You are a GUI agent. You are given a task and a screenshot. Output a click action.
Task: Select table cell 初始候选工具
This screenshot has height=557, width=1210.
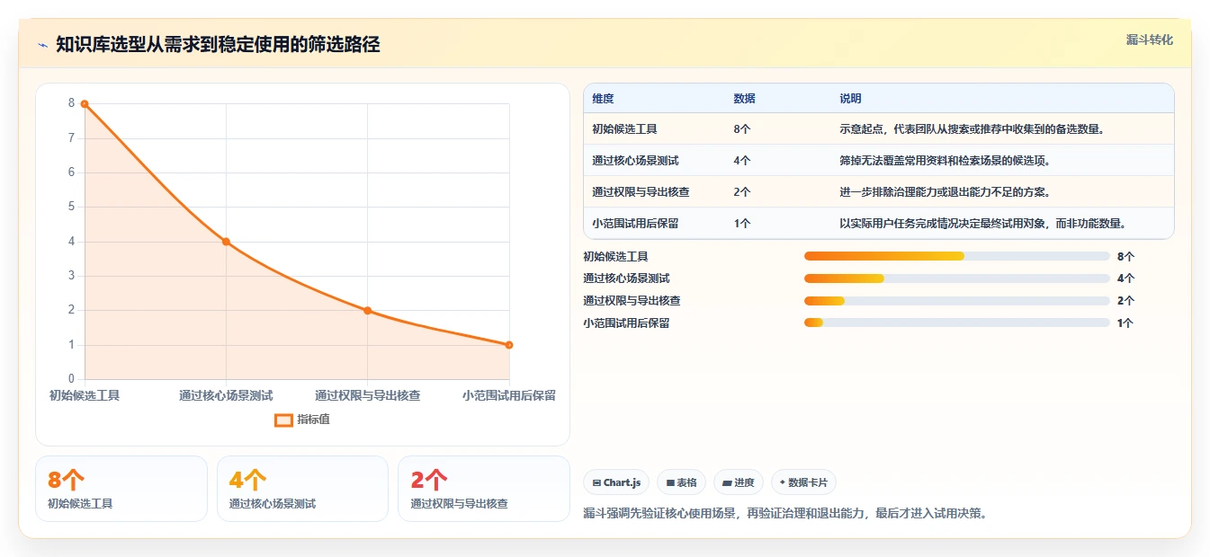pyautogui.click(x=624, y=129)
